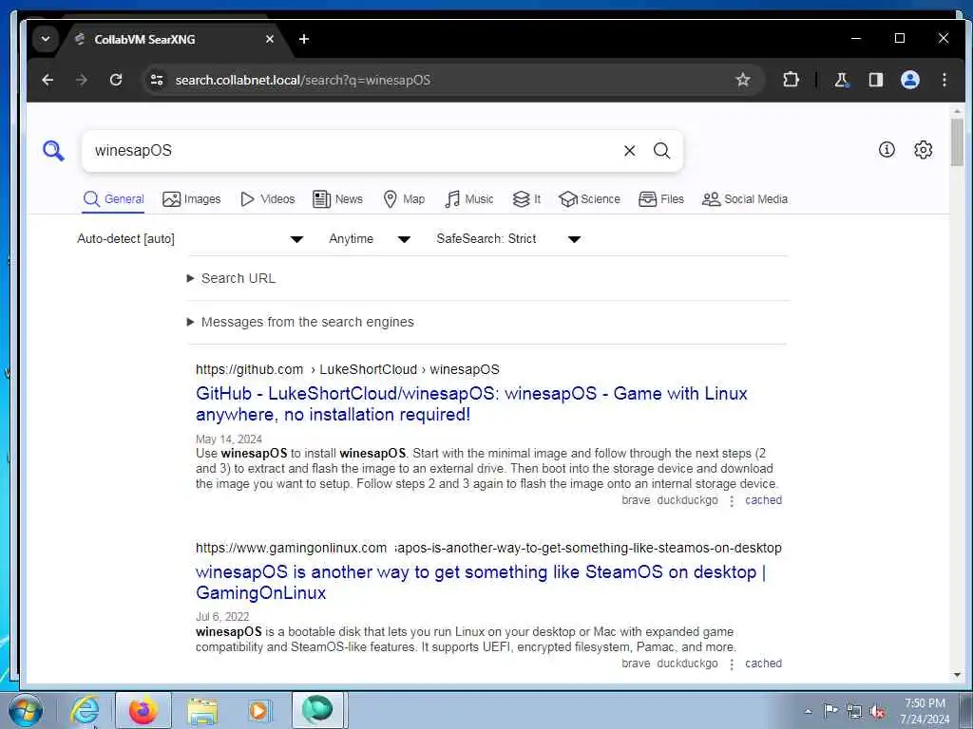Switch to the Images category

[191, 199]
